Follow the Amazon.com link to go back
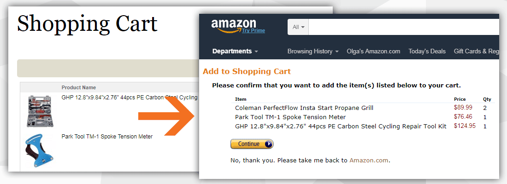Image resolution: width=507 pixels, height=184 pixels. coord(369,161)
